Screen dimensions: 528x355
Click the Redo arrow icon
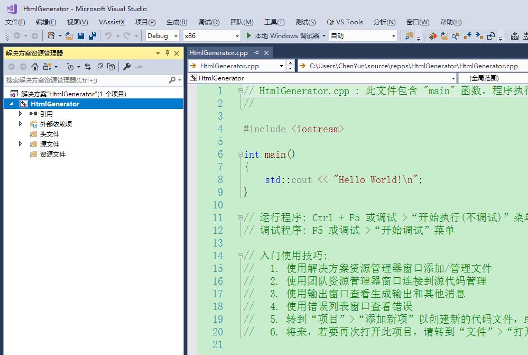[x=127, y=36]
